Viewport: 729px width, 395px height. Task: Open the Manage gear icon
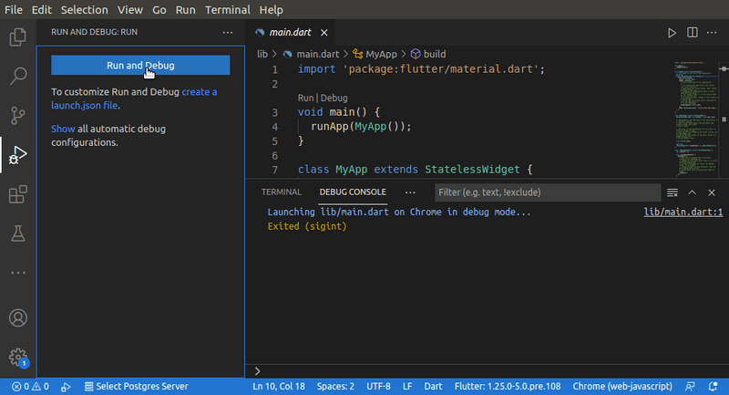[17, 357]
